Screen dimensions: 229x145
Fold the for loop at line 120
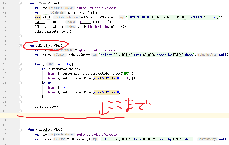point(20,64)
